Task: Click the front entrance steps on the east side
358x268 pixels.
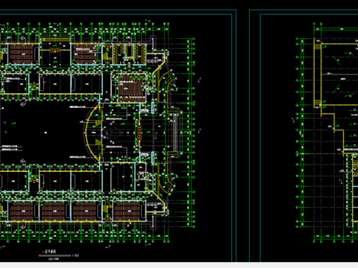Action: [175, 132]
